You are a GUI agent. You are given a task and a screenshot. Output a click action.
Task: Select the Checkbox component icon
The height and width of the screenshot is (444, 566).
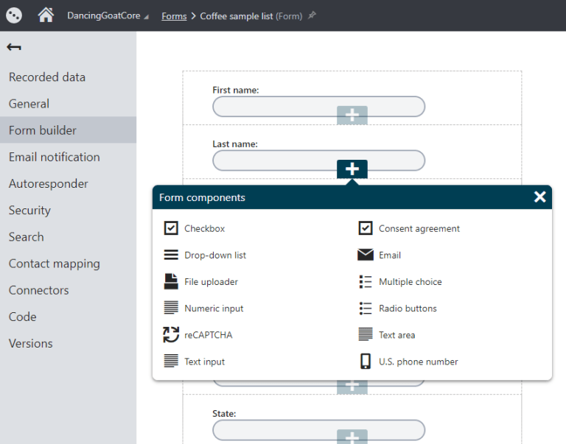(x=171, y=228)
